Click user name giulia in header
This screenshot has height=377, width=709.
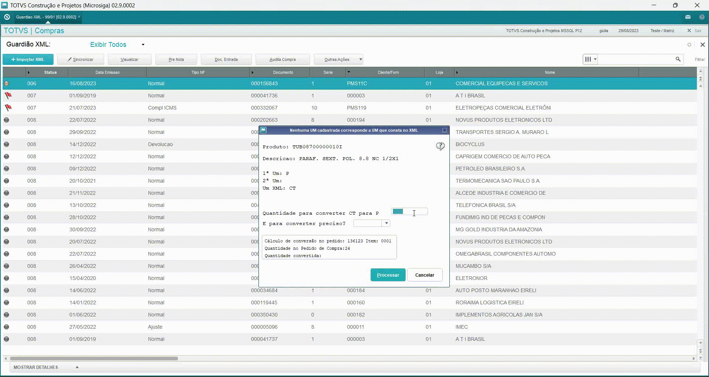point(603,31)
